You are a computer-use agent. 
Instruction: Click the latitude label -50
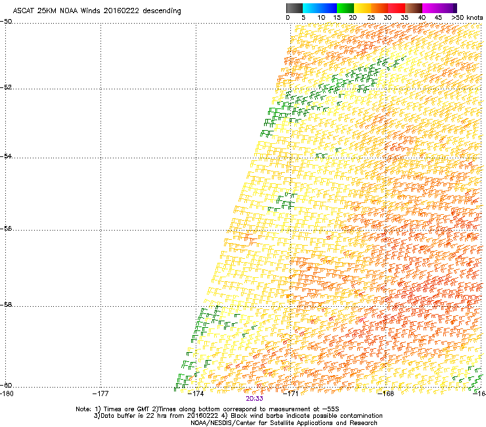tap(6, 22)
